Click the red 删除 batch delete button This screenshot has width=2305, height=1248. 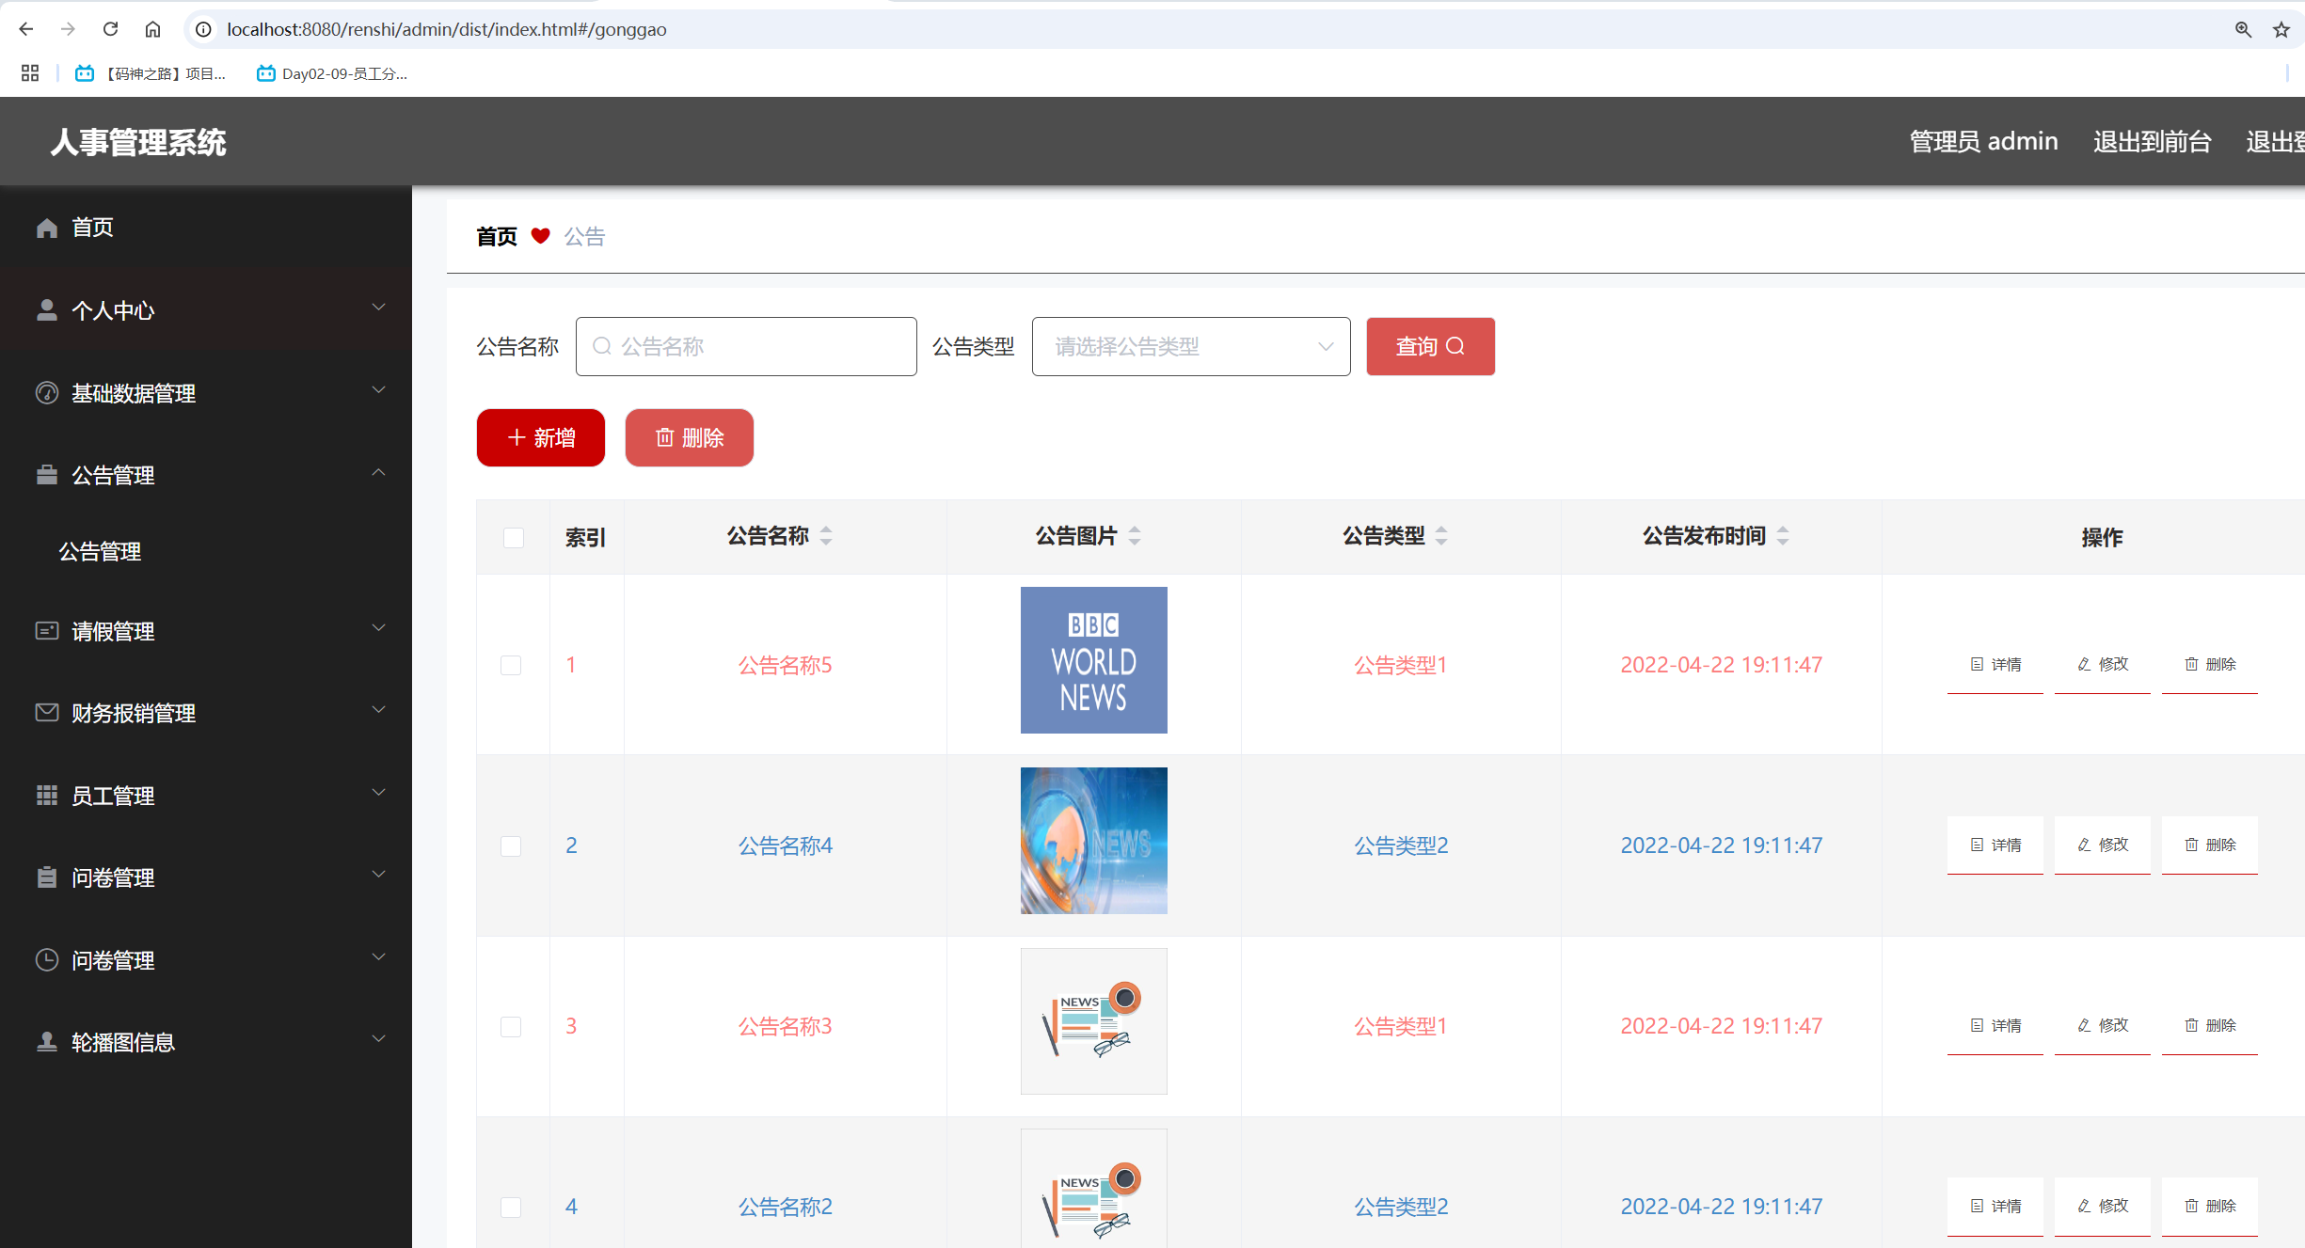[x=690, y=438]
